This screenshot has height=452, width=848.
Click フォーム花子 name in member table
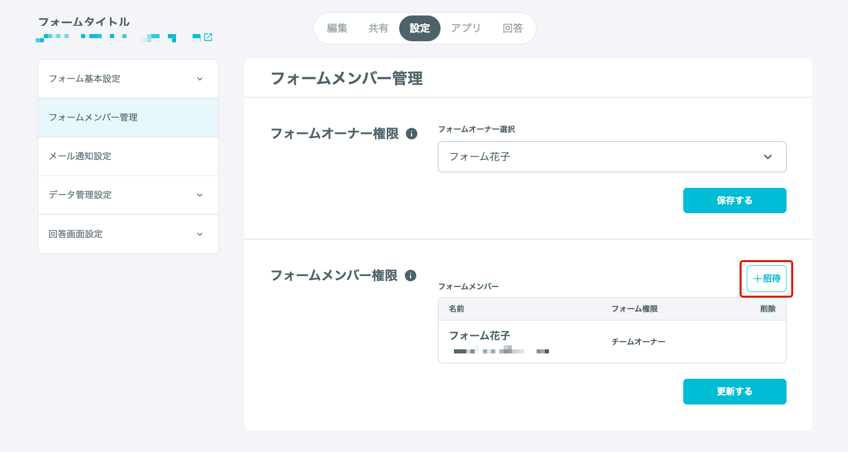click(480, 336)
